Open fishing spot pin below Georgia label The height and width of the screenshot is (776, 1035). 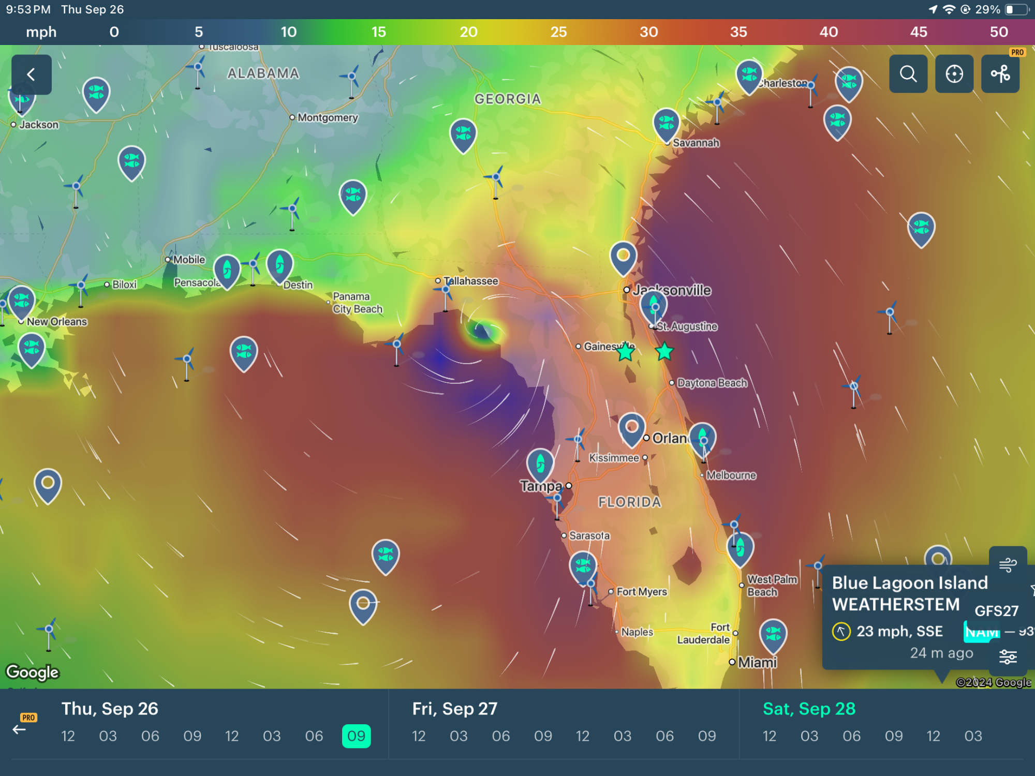pos(463,136)
